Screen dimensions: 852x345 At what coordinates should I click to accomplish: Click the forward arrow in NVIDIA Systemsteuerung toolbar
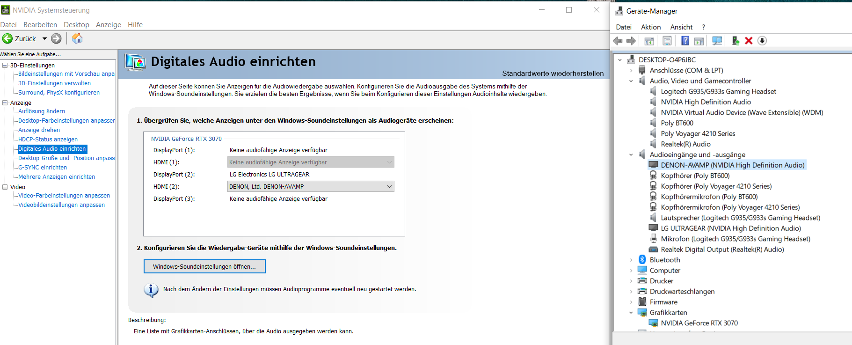click(56, 38)
